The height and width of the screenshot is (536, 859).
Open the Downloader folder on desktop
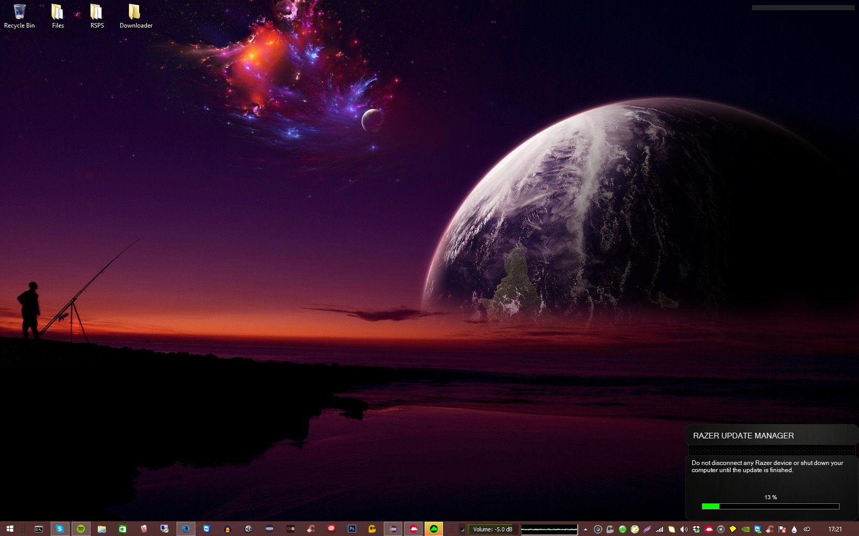(136, 16)
